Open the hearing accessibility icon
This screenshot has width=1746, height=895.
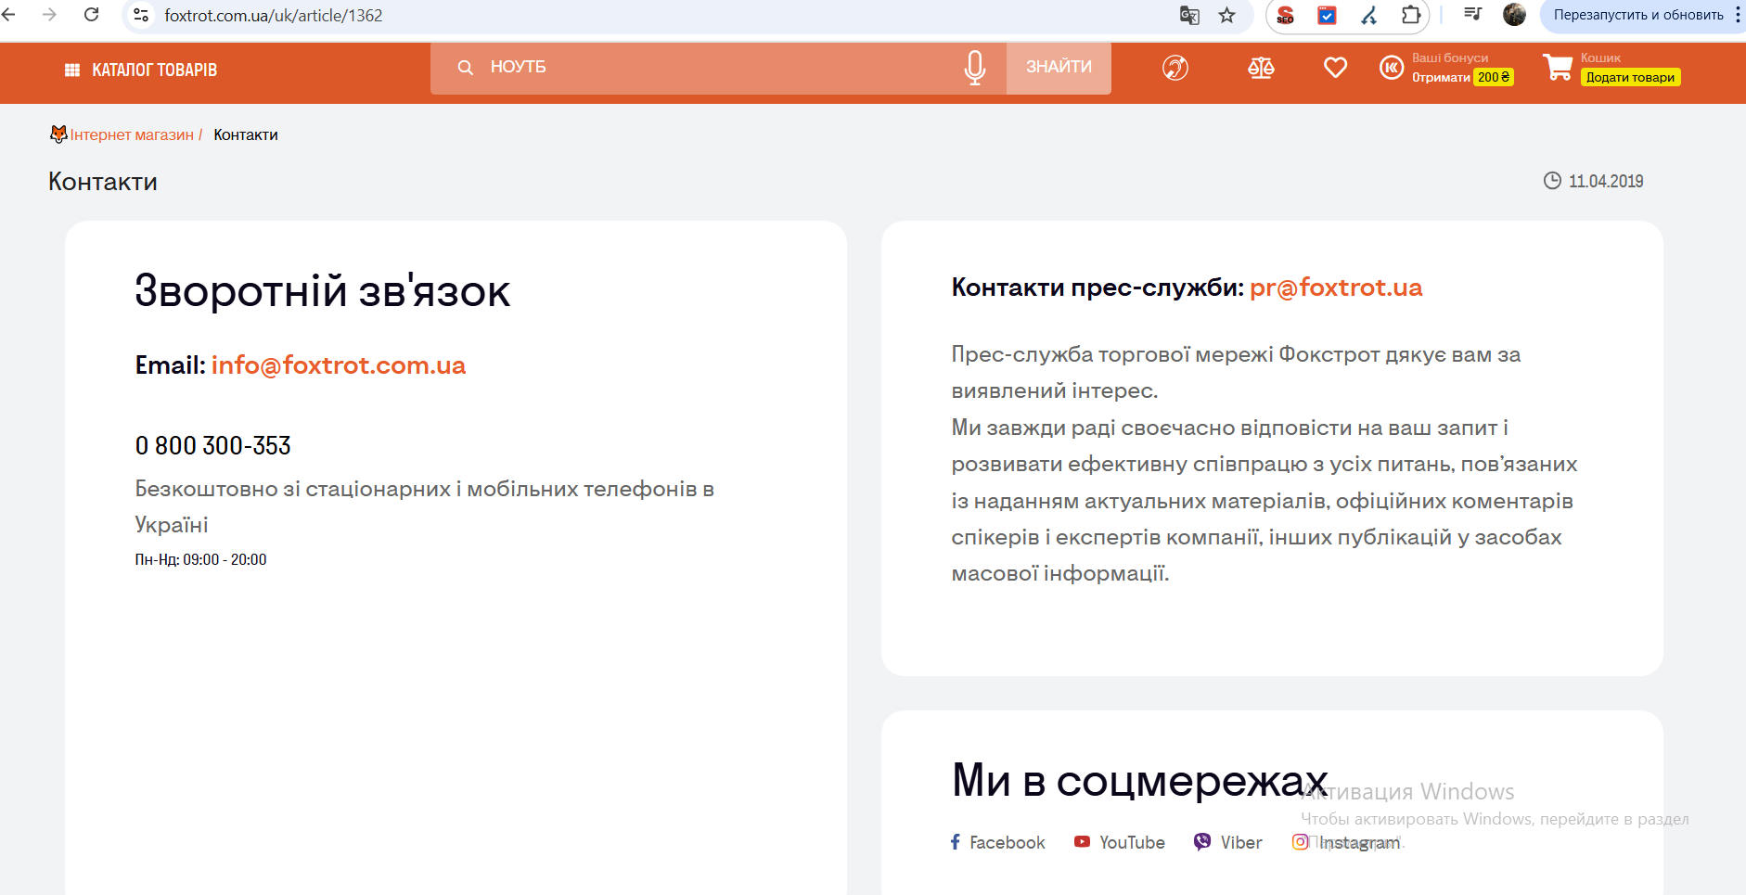[x=1175, y=68]
